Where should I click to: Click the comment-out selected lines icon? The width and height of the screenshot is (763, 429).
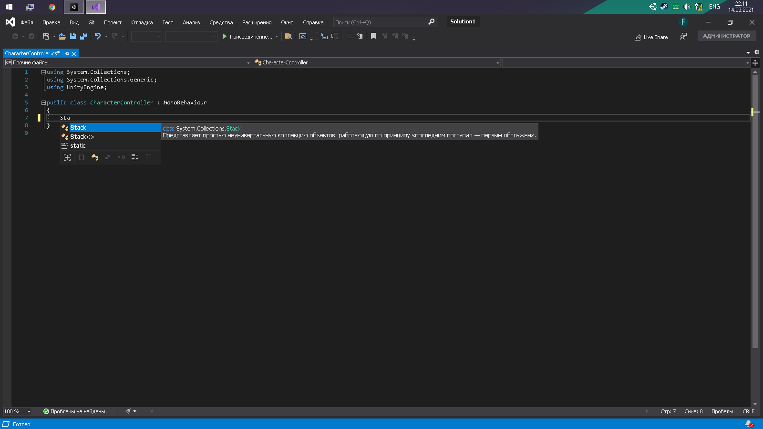tap(349, 36)
